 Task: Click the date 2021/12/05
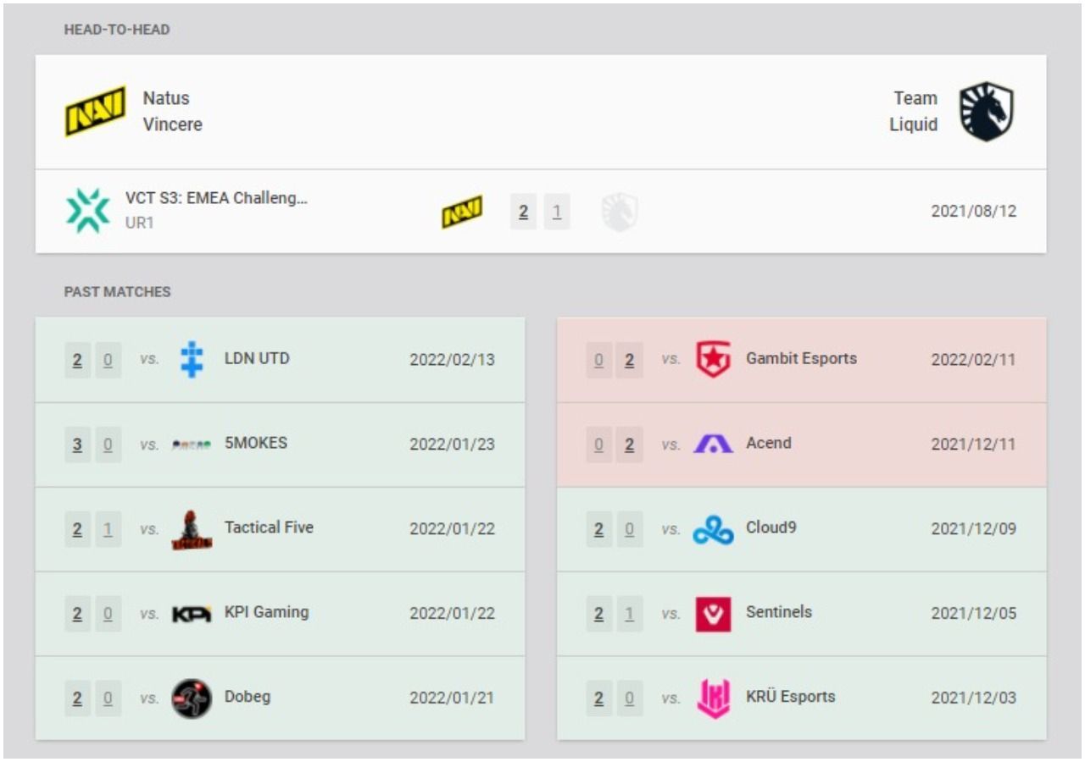pyautogui.click(x=973, y=614)
